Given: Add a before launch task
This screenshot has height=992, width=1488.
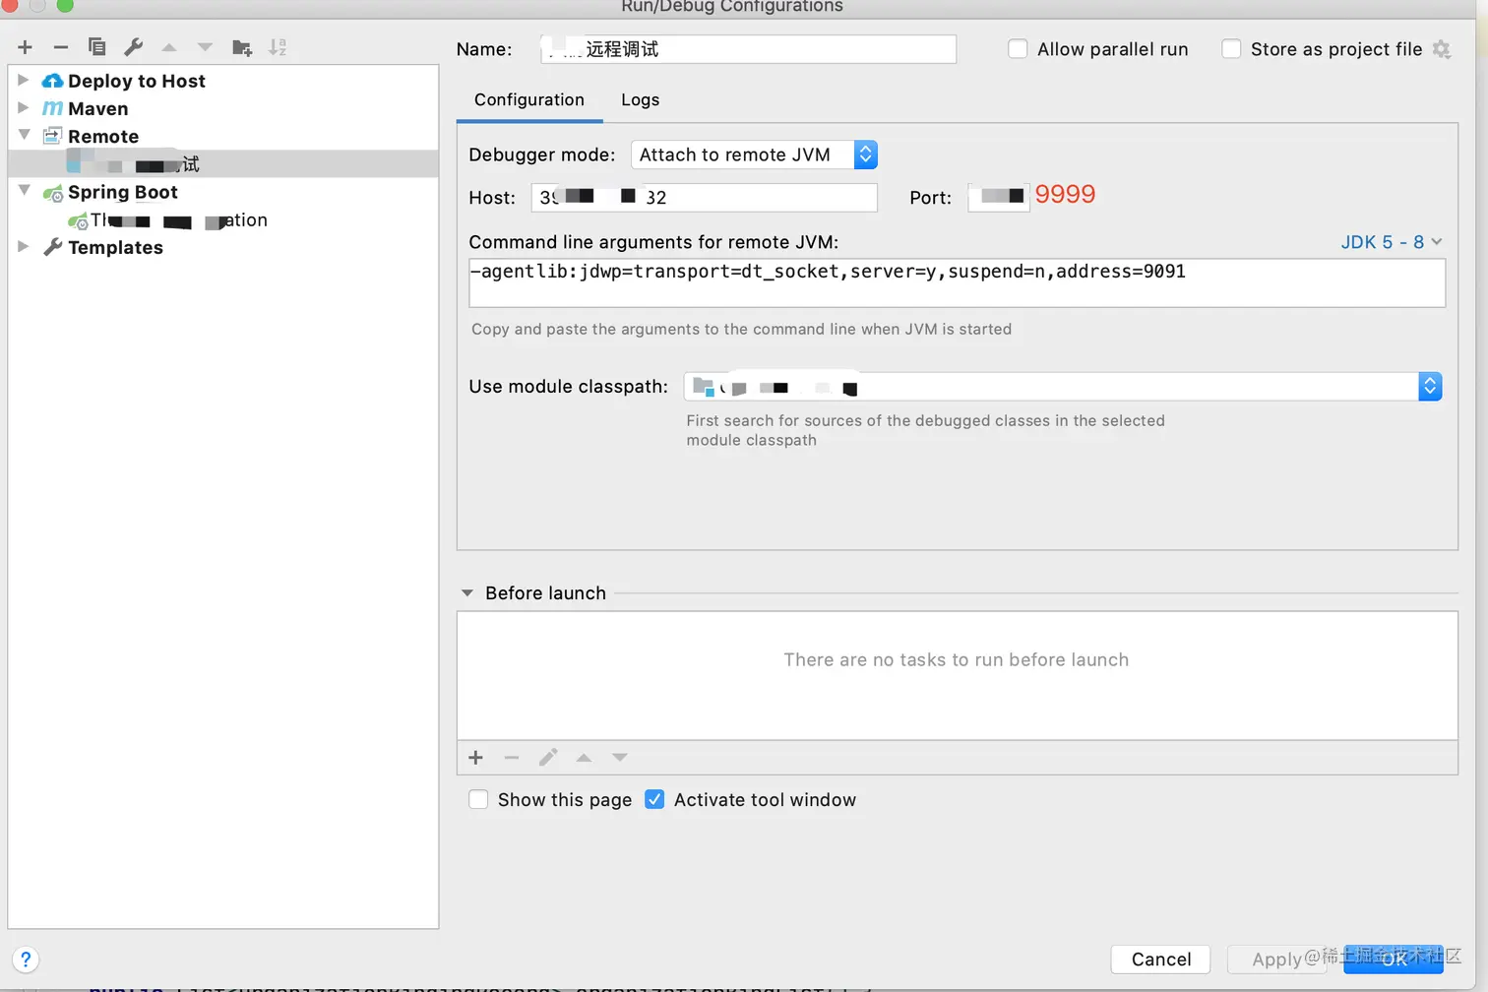Looking at the screenshot, I should [475, 757].
